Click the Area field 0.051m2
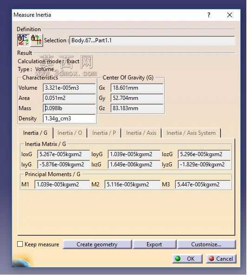The height and width of the screenshot is (277, 251). coord(69,98)
